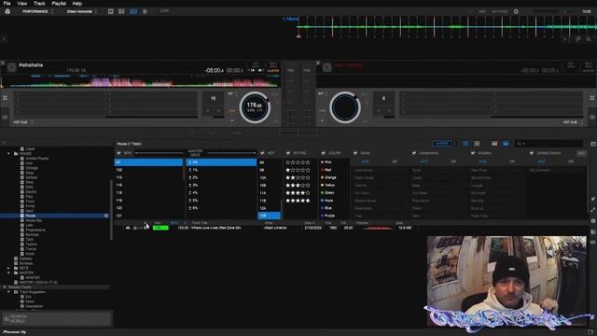The image size is (597, 336).
Task: Expand the SETS folder in the tree
Action: point(8,268)
